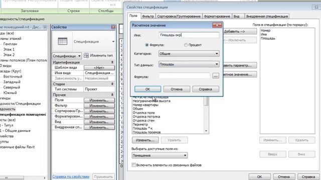Enable include elements from linked files checkbox
Viewport: 321px width, 180px height.
click(x=134, y=165)
